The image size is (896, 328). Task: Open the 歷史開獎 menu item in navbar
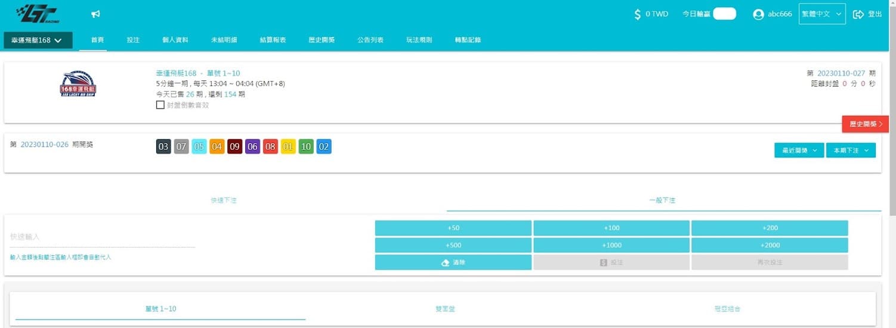(322, 40)
